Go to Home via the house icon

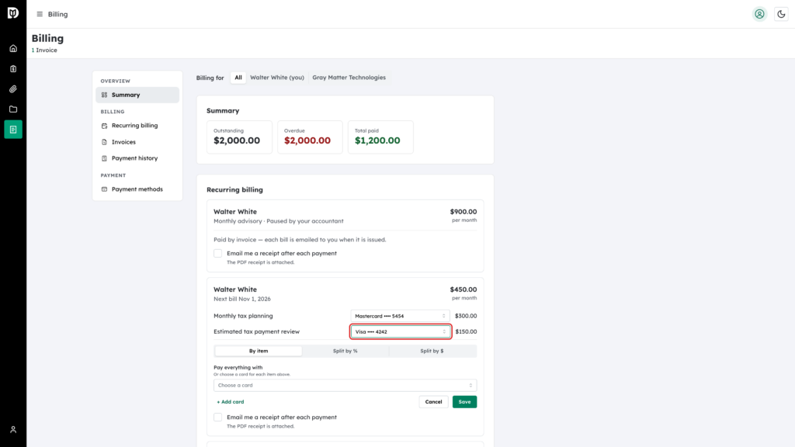coord(13,49)
